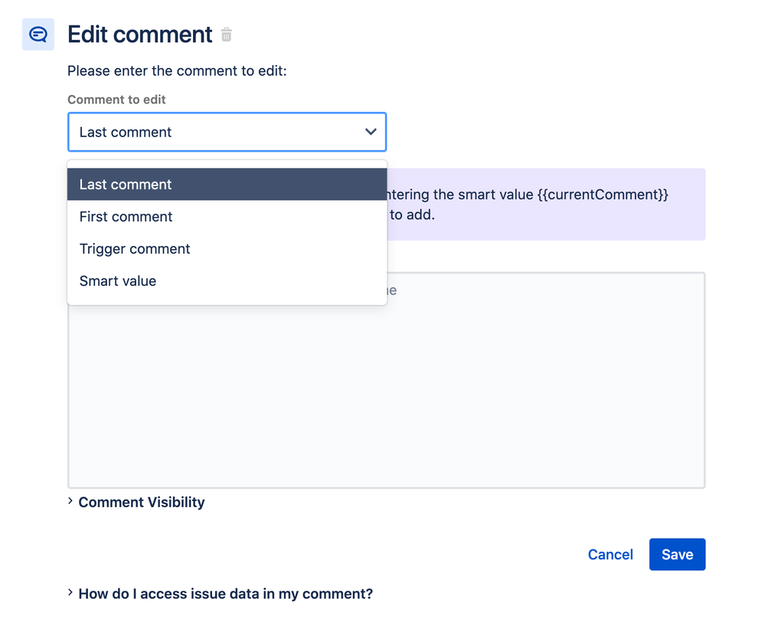Click the Comment to edit field label
765x626 pixels.
(x=116, y=100)
